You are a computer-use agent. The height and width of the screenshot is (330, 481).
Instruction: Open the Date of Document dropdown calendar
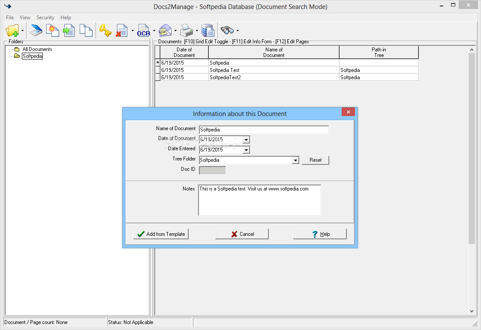point(247,140)
